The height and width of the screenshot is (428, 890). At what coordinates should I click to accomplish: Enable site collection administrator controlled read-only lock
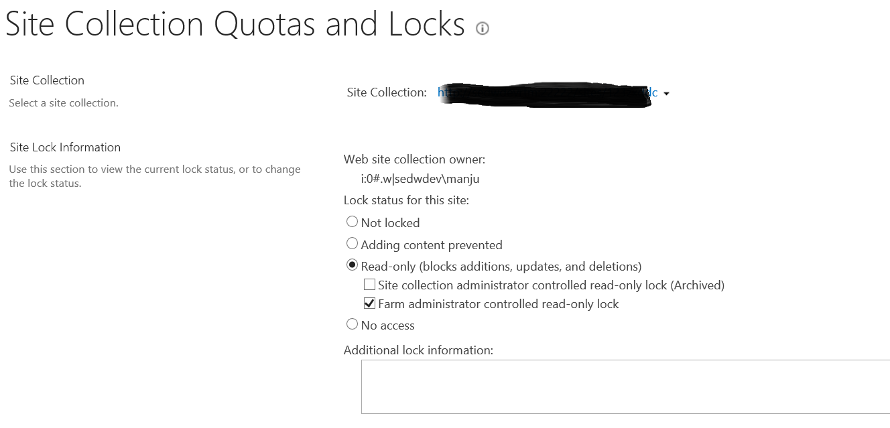coord(369,285)
